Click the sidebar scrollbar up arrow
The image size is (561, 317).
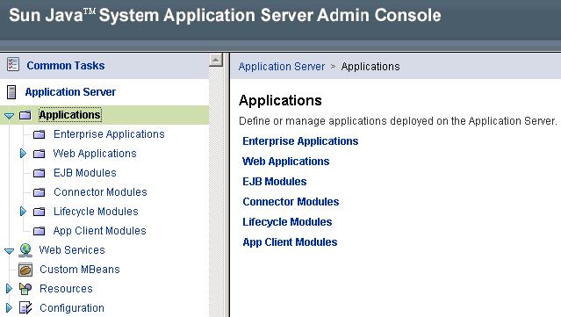click(x=216, y=60)
